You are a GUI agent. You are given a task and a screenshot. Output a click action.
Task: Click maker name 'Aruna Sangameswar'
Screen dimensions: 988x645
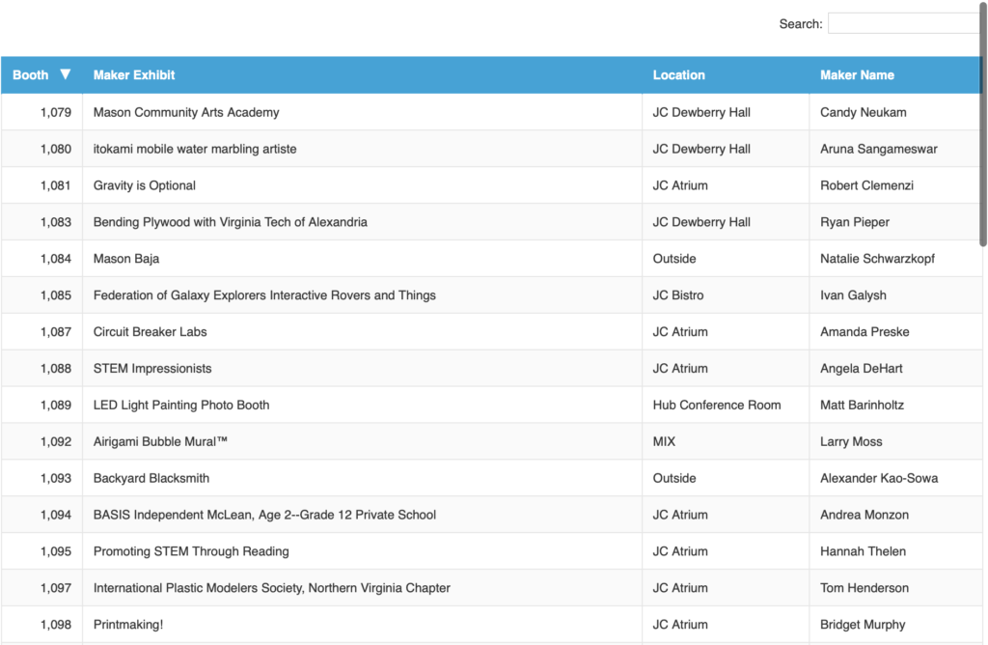878,149
